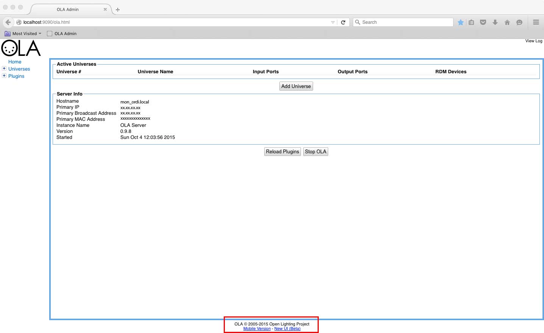The width and height of the screenshot is (544, 333).
Task: Open the downloads arrow icon
Action: (495, 22)
